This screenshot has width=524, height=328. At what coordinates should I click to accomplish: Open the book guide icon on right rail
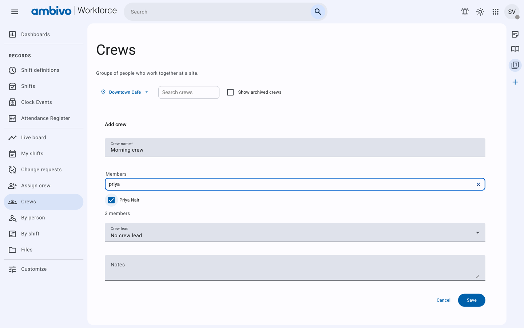point(515,49)
